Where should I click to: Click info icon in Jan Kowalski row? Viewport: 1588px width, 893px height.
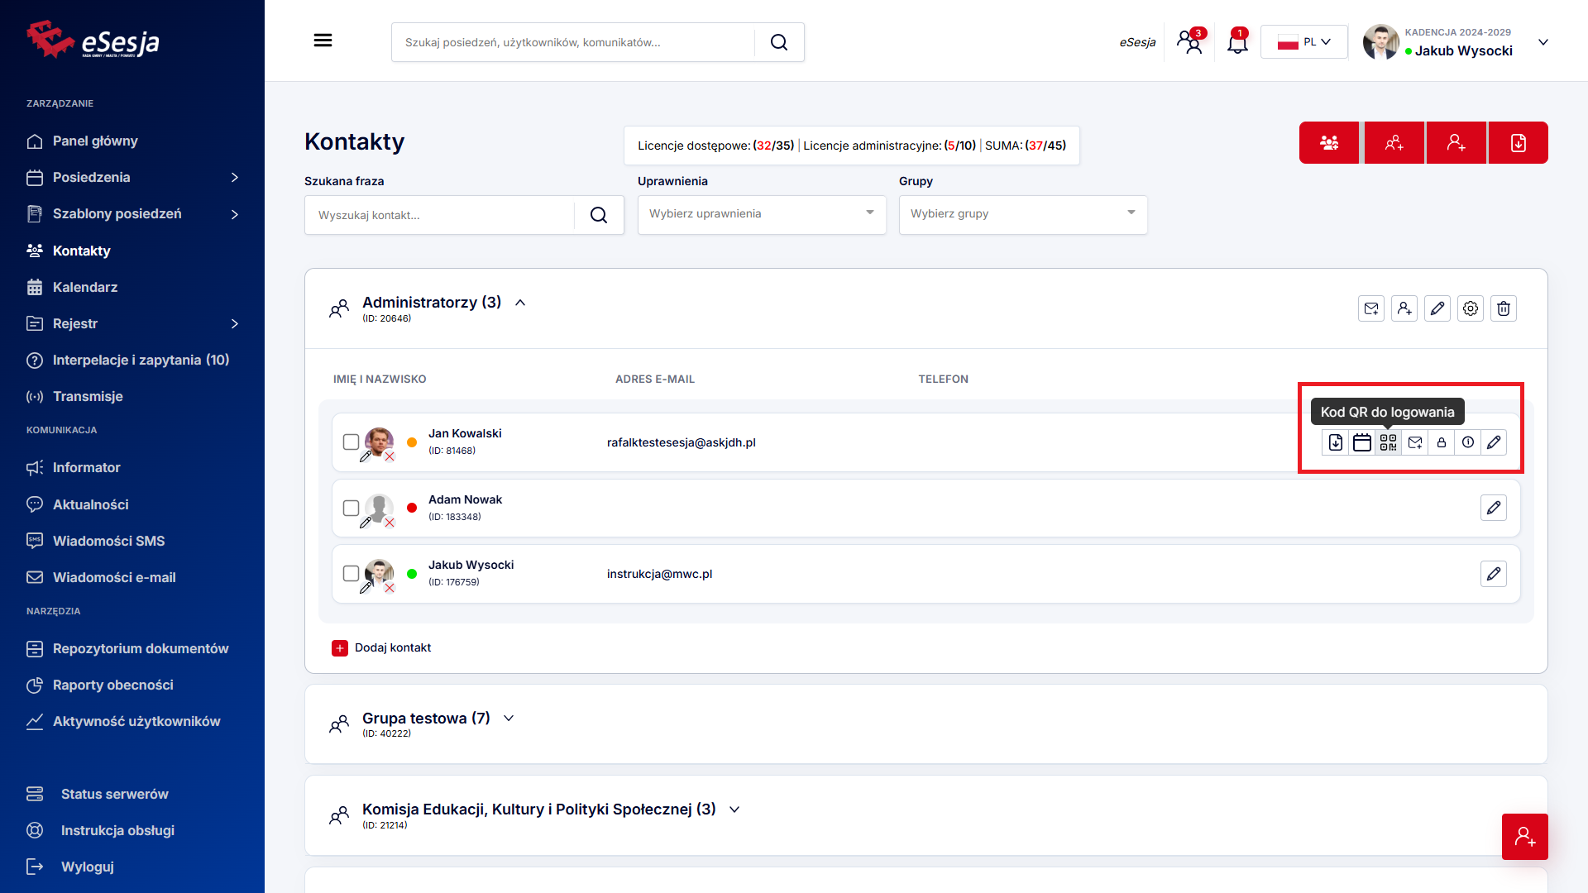pos(1468,442)
